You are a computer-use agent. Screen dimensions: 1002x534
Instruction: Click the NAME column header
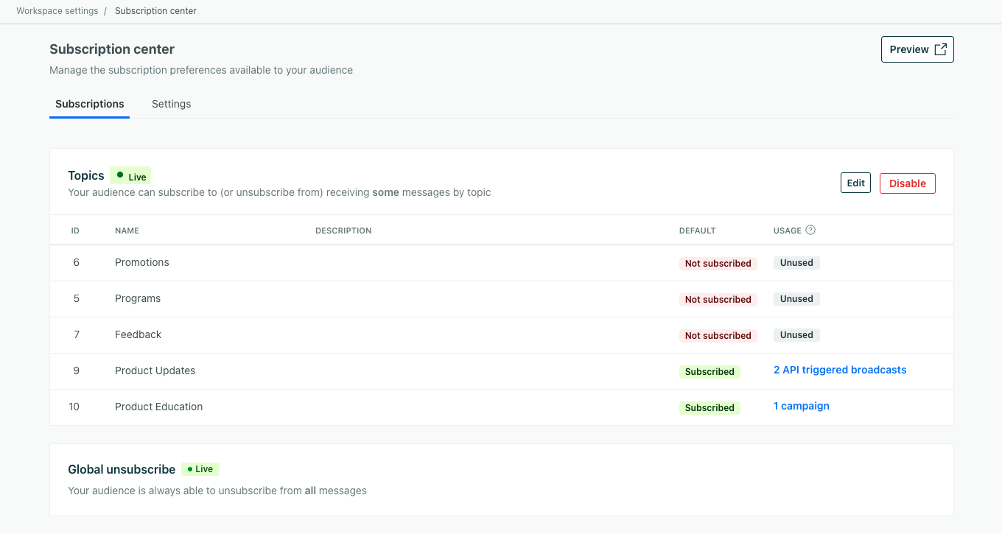[x=127, y=230]
